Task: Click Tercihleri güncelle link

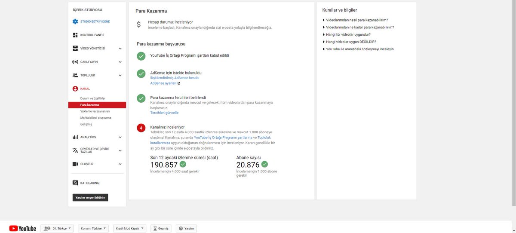Action: [x=164, y=113]
